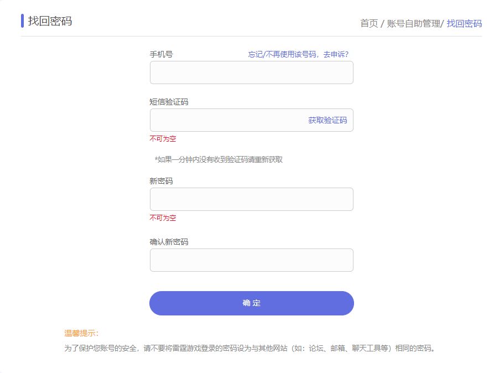Click the 不可为空 error under 短信验证码
This screenshot has width=494, height=373.
[x=163, y=138]
